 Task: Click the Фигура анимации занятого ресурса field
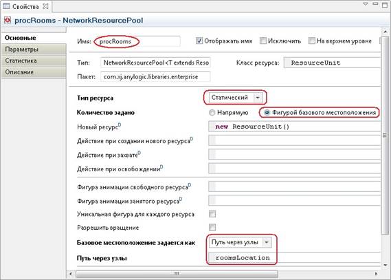(x=295, y=200)
